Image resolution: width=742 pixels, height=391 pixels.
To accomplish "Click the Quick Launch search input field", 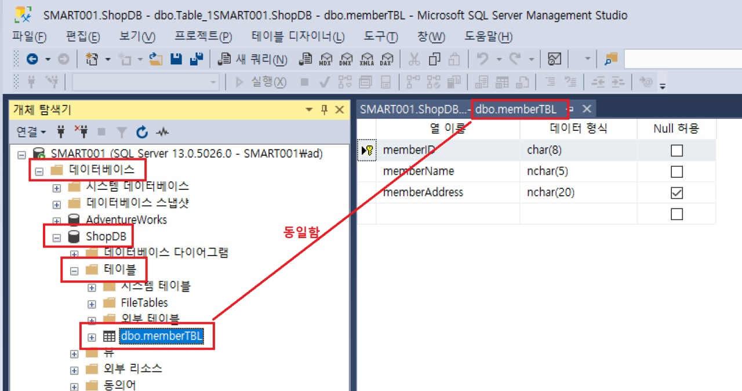I will coord(683,59).
